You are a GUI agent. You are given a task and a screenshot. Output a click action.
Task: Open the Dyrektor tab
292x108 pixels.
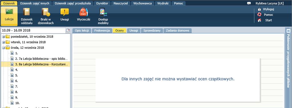tap(102, 3)
